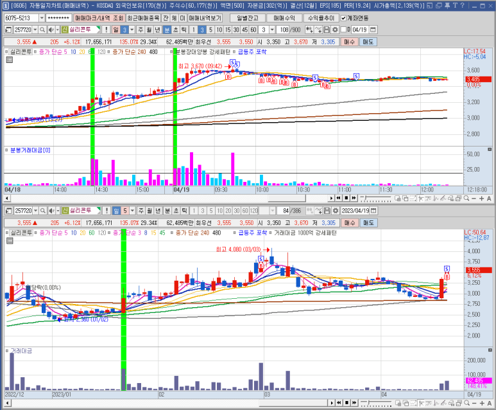This screenshot has width=496, height=410.
Task: Select the 년 (yearly) tab in upper toolbar
Action: pos(158,30)
